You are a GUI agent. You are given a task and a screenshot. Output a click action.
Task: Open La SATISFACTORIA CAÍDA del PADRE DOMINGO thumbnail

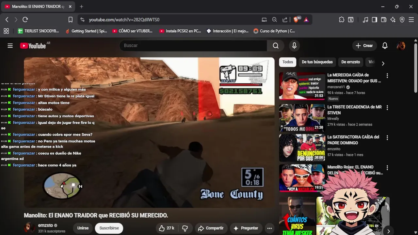(x=302, y=148)
